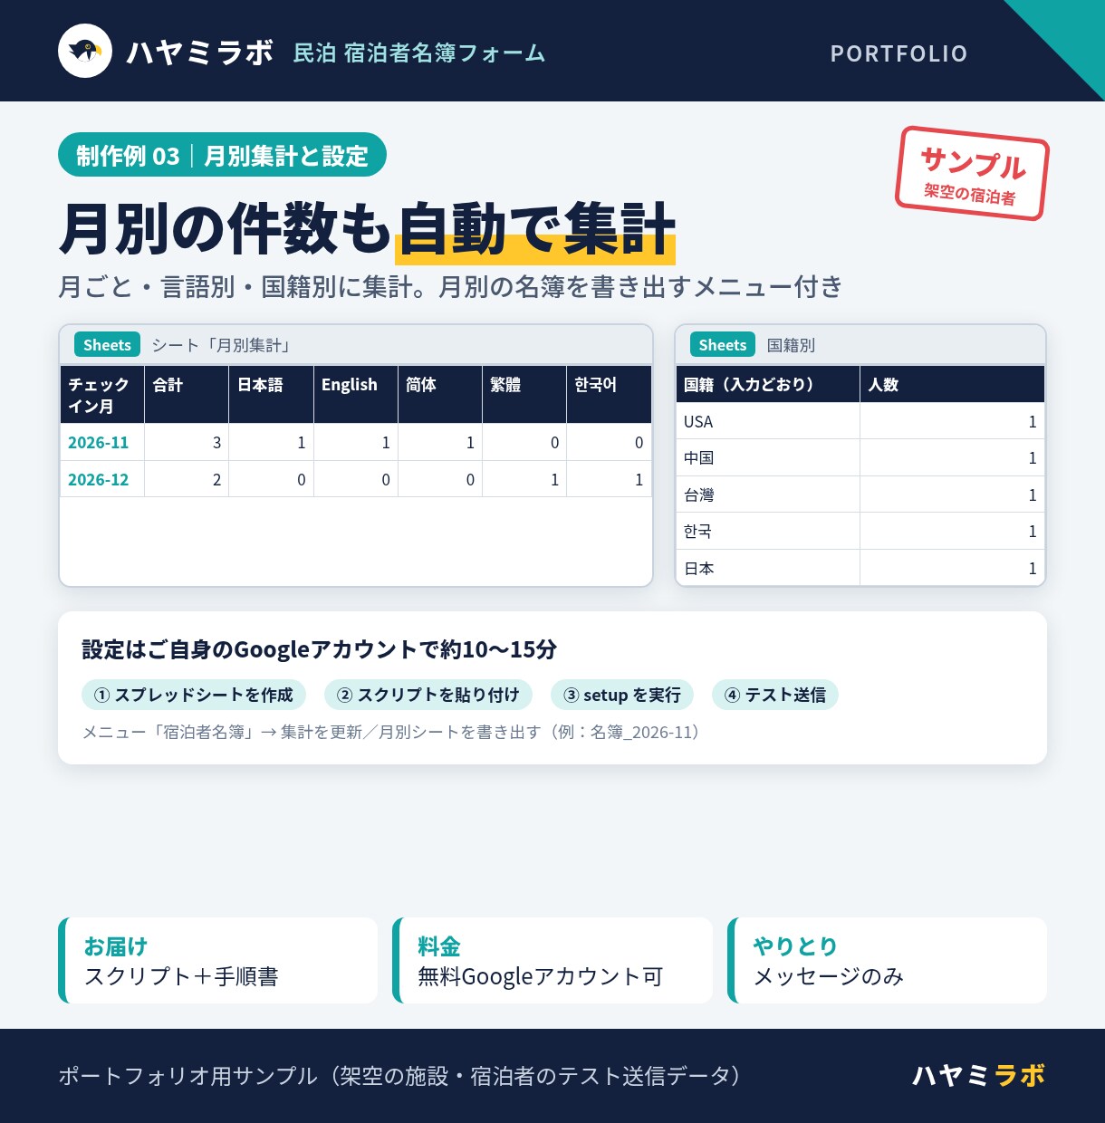Viewport: 1105px width, 1123px height.
Task: Select the 한국어 column header
Action: coord(609,395)
